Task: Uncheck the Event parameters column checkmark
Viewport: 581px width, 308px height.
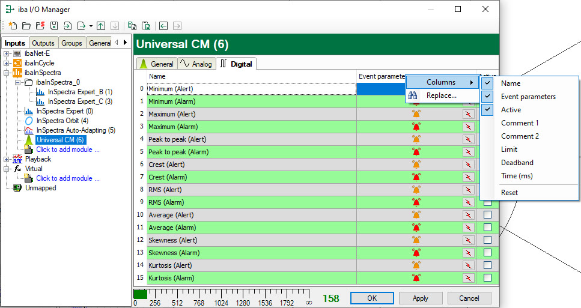Action: [x=488, y=97]
